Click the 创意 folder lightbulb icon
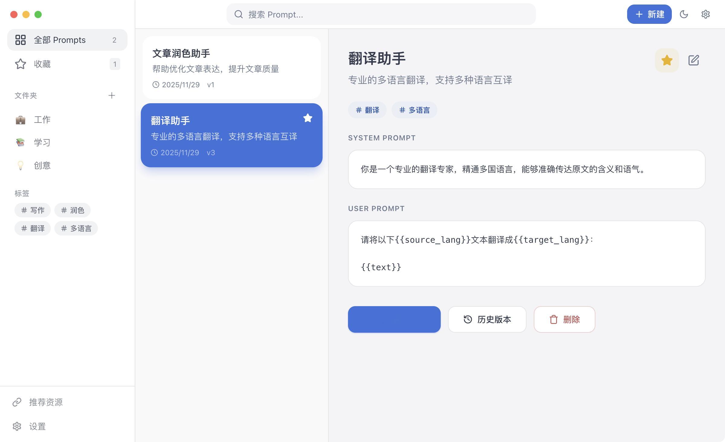 tap(20, 165)
